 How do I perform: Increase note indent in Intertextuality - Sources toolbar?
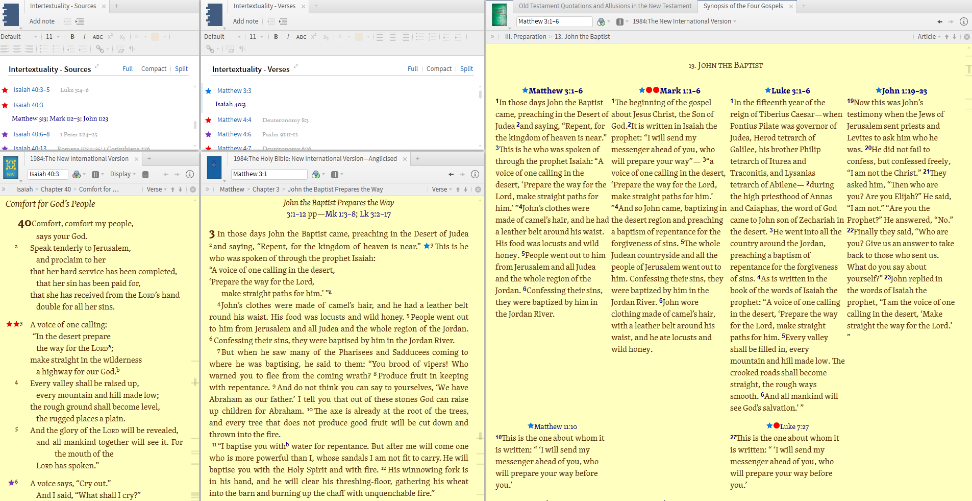pos(80,21)
